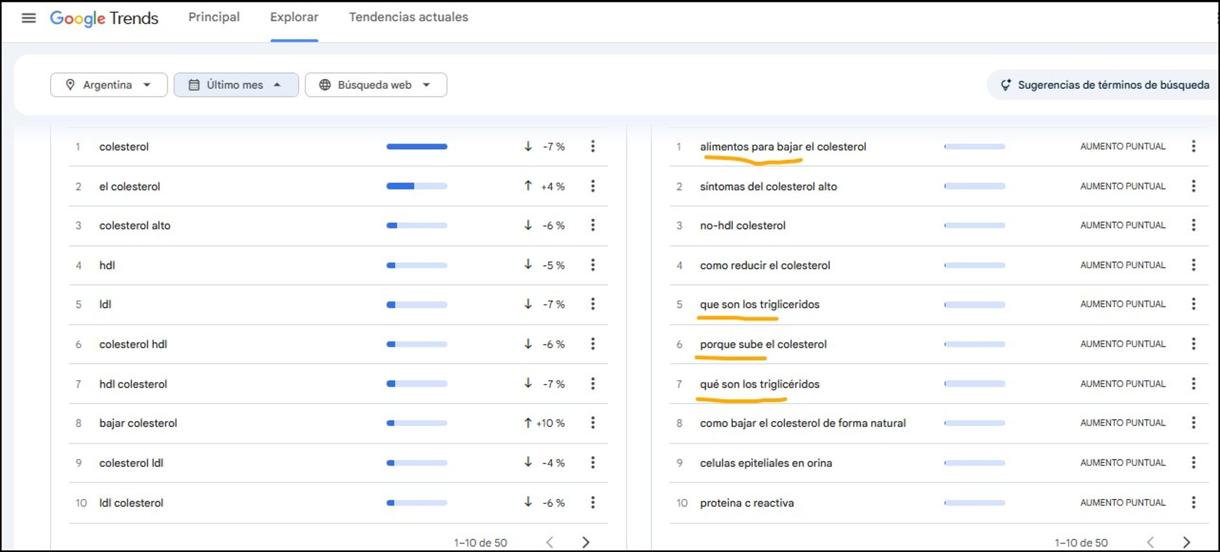Open the 'Tendencias actuales' tab
Screen dimensions: 1220x552
click(x=409, y=17)
